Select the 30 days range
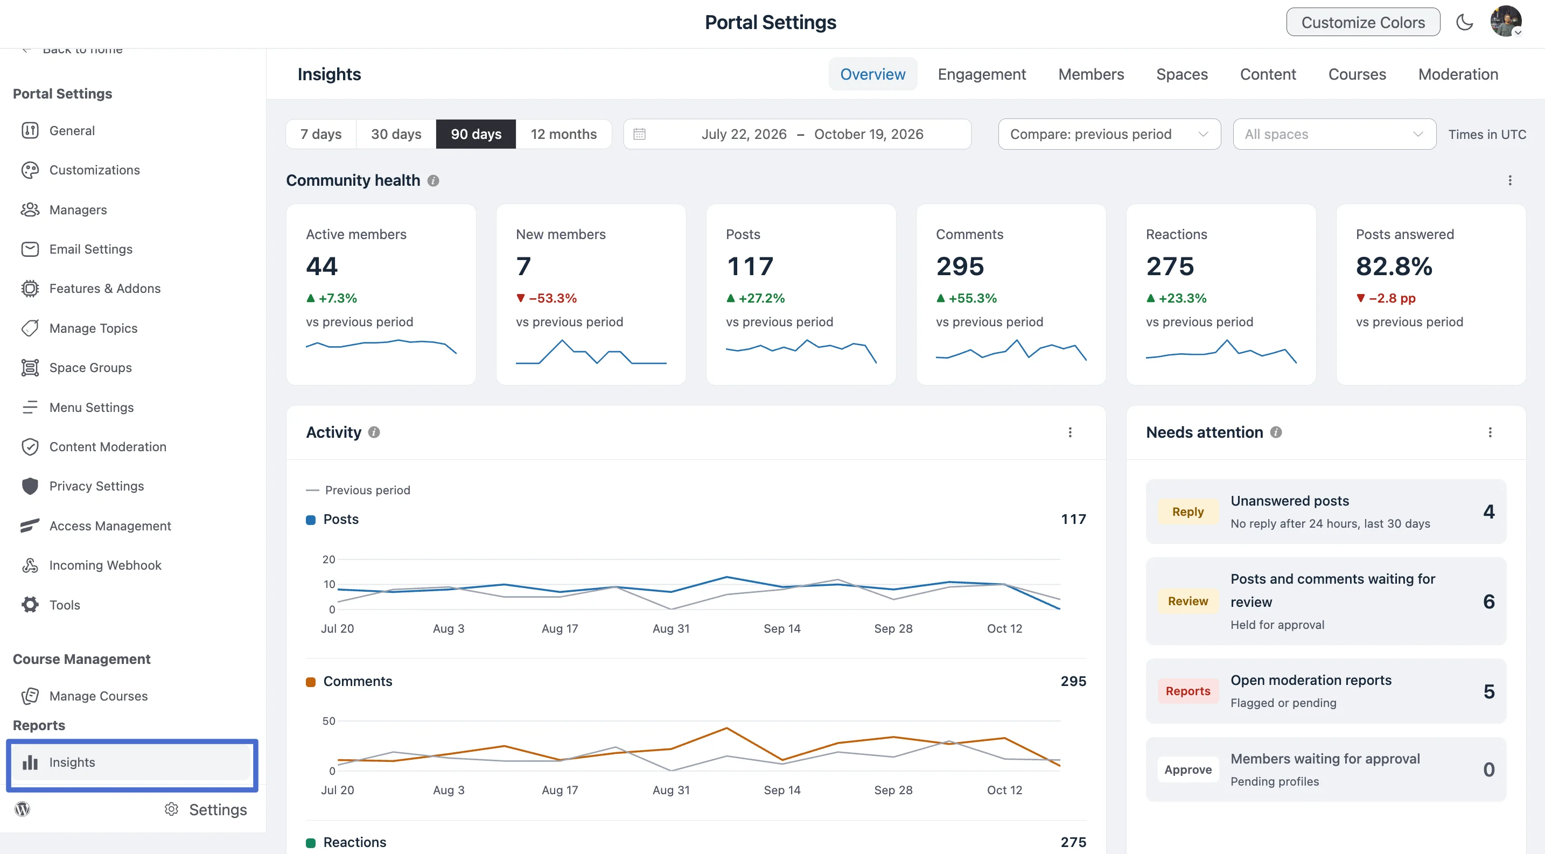Screen dimensions: 1545x854 tap(396, 134)
